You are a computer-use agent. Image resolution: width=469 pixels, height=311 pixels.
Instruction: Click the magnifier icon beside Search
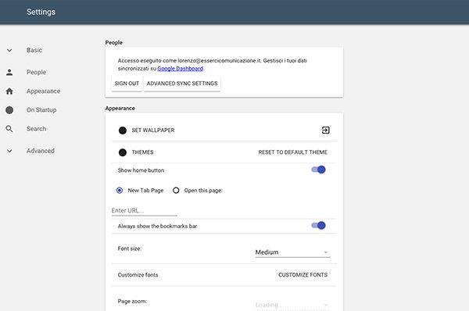point(9,129)
